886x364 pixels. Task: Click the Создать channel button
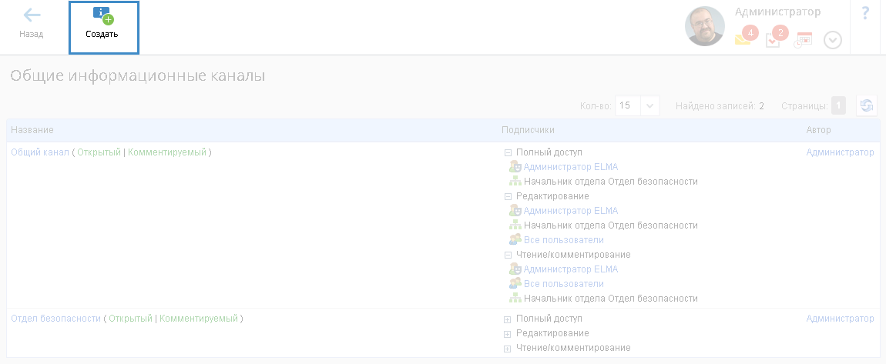[x=104, y=28]
